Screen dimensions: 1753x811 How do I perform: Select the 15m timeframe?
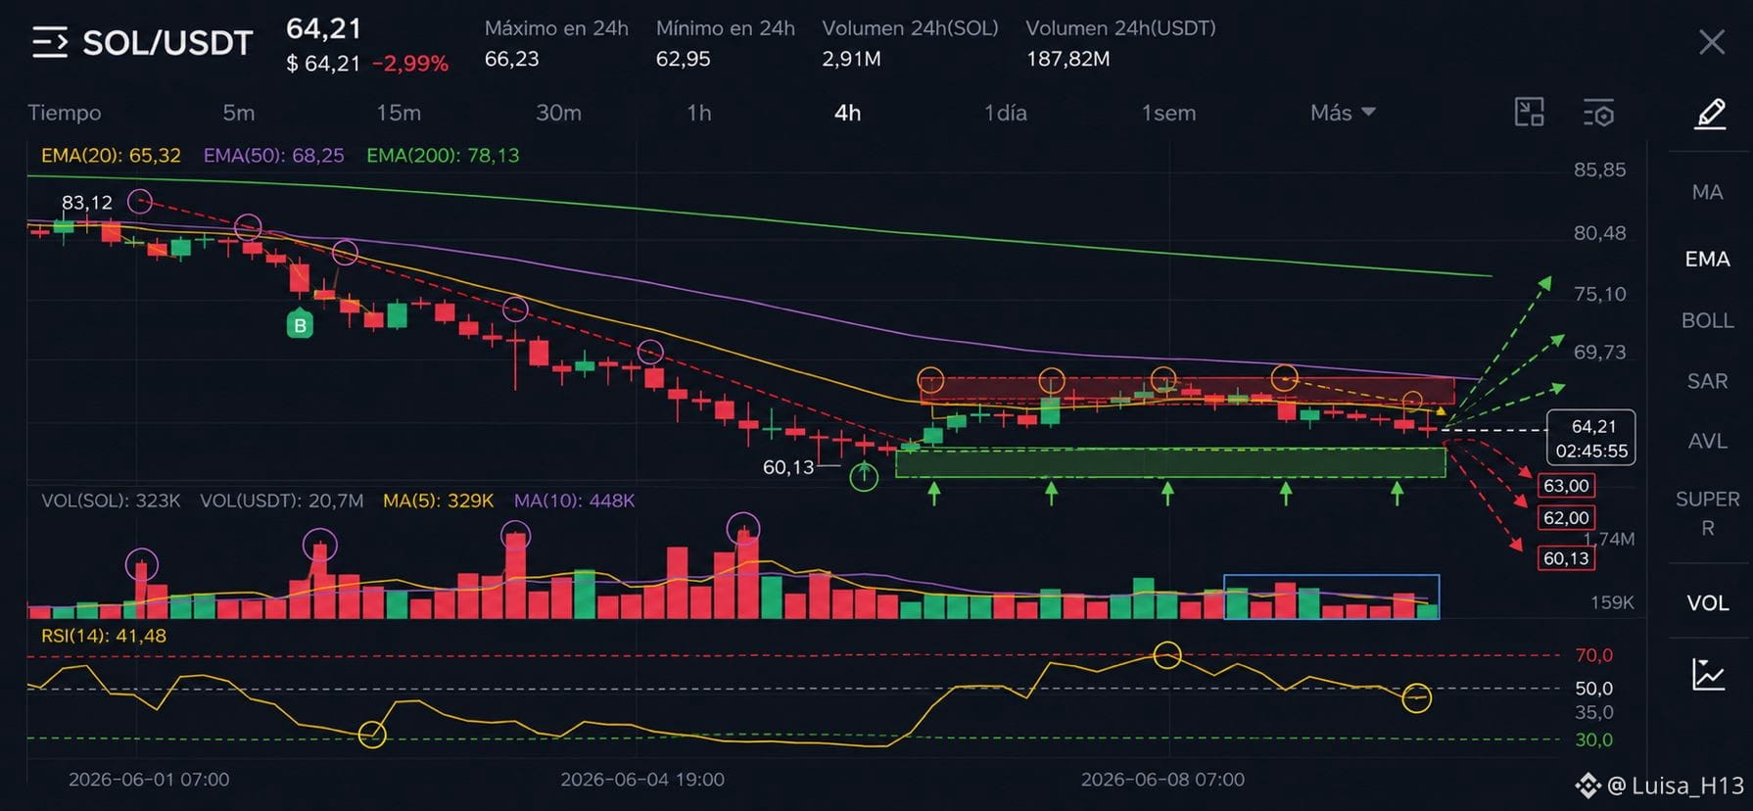pos(399,113)
